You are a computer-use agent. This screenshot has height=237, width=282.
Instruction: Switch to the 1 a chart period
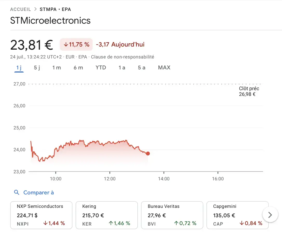click(x=122, y=68)
